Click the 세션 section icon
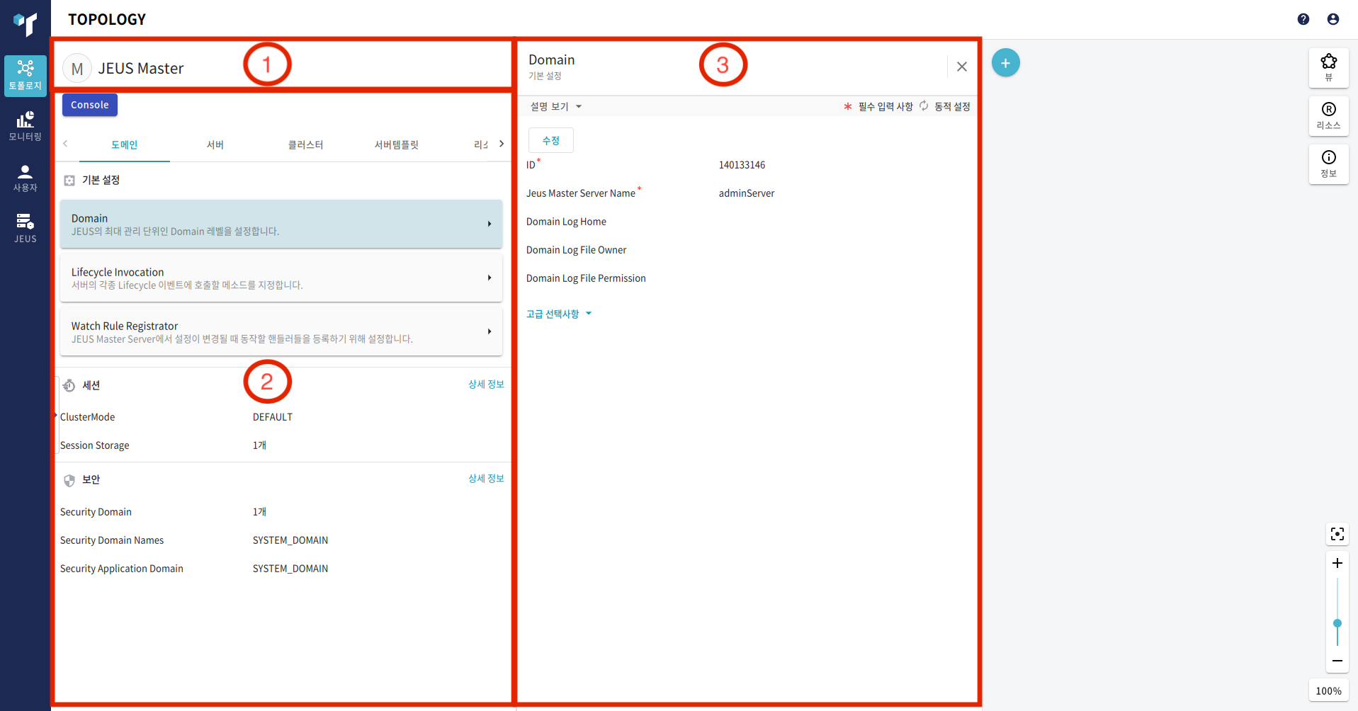Screen dimensions: 1358x711 (x=69, y=385)
